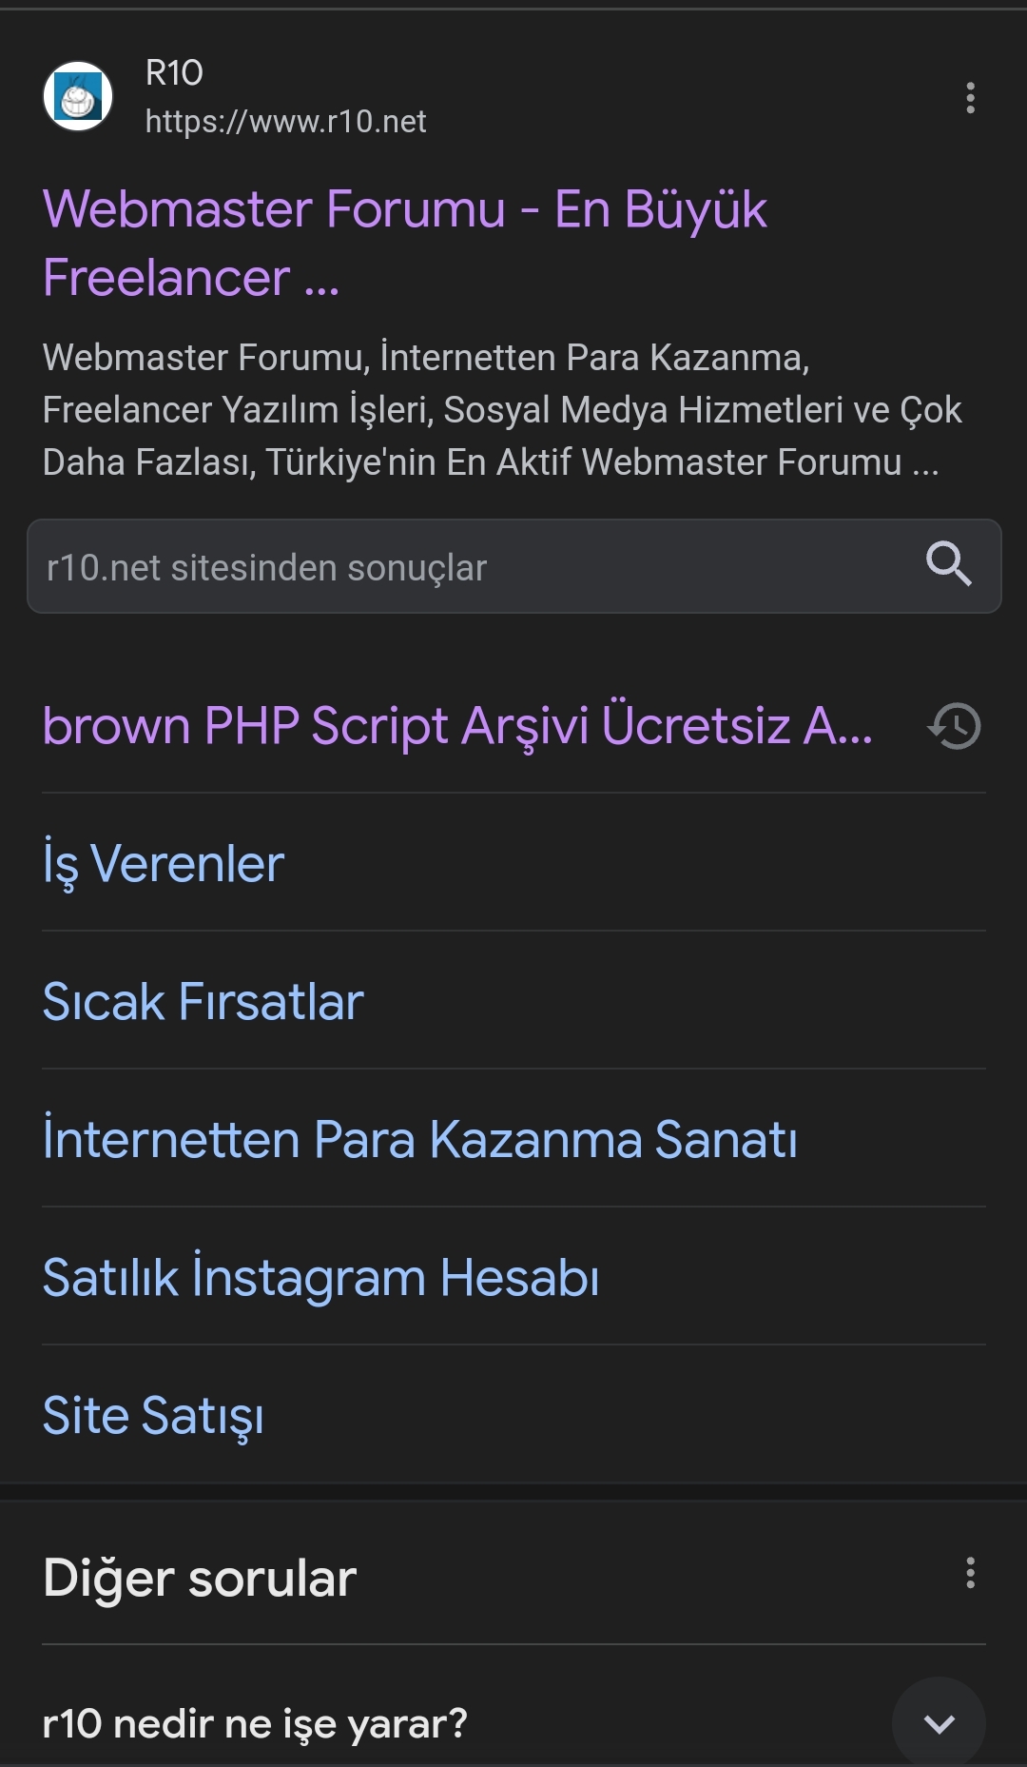
Task: Open Satılık İnstagram Hesabı sitelink
Action: click(x=321, y=1277)
